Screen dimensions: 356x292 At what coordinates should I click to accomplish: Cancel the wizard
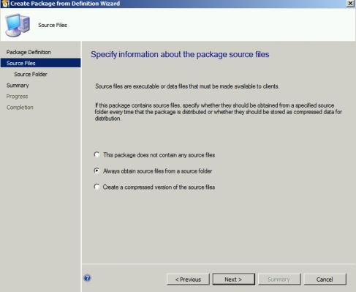(x=325, y=280)
